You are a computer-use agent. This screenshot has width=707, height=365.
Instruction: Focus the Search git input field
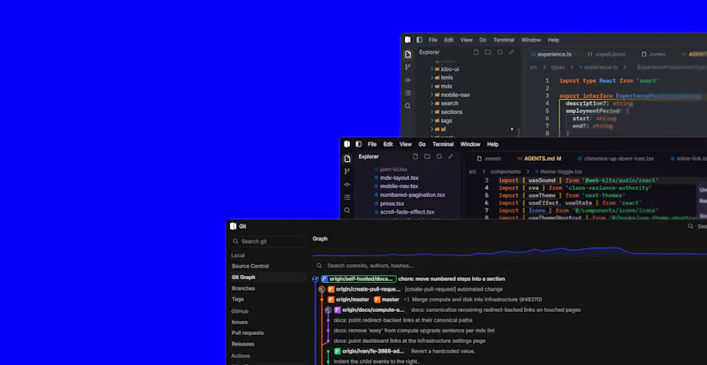pos(269,241)
